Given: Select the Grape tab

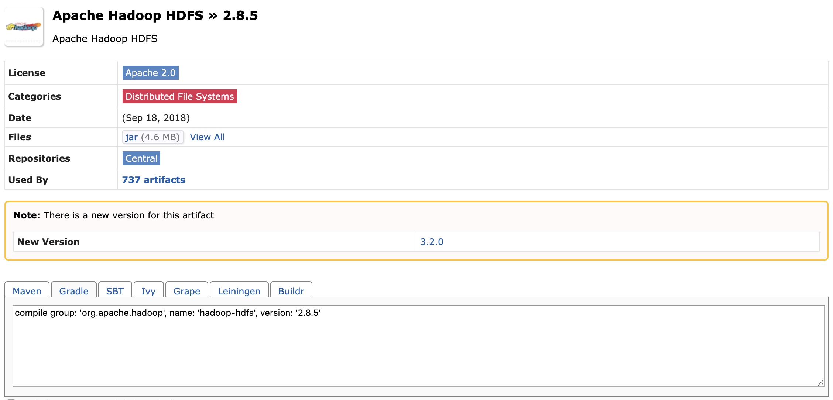Looking at the screenshot, I should 187,291.
